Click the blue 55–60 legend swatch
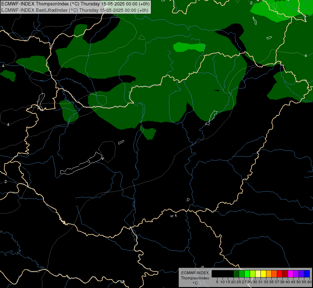 [307, 274]
